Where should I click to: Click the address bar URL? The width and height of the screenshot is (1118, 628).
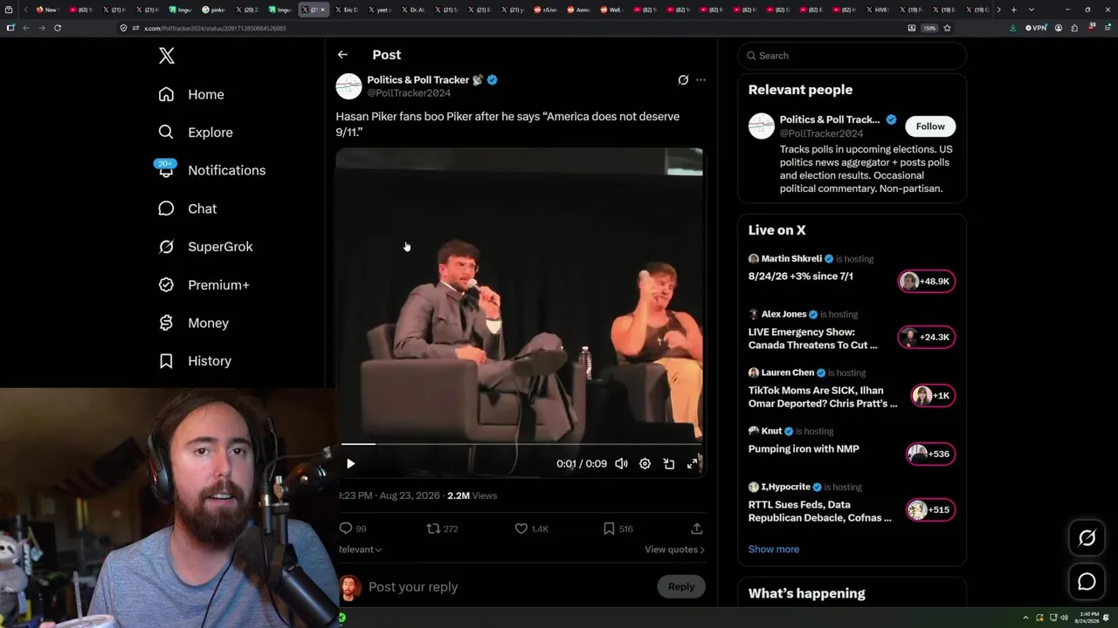[215, 28]
